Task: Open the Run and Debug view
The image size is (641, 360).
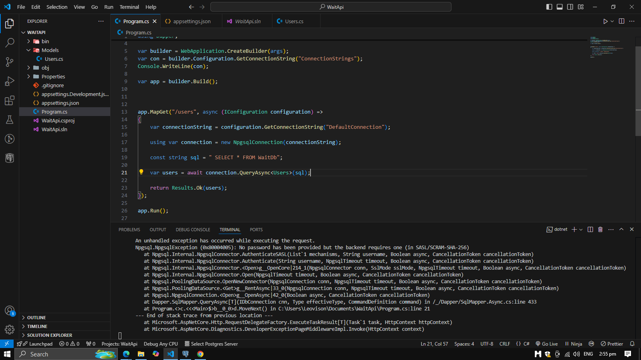Action: click(10, 81)
